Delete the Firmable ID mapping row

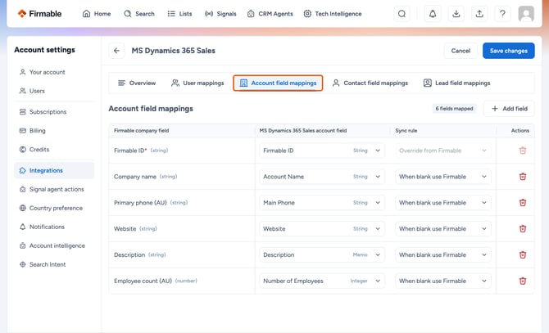(x=523, y=151)
